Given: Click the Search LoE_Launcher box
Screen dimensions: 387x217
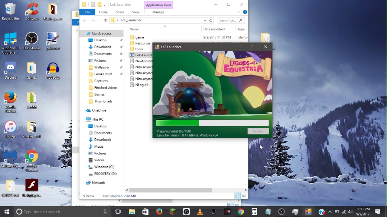Looking at the screenshot, I should 231,20.
